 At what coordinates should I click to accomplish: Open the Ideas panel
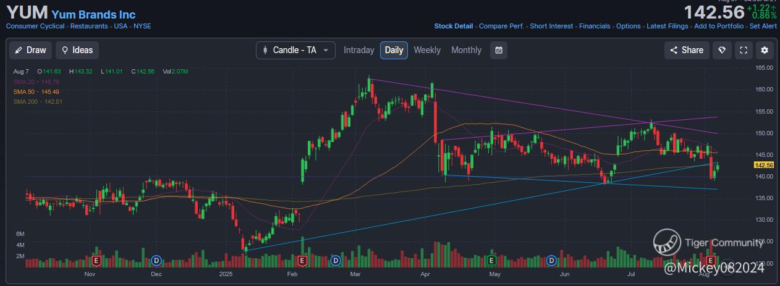pos(77,50)
